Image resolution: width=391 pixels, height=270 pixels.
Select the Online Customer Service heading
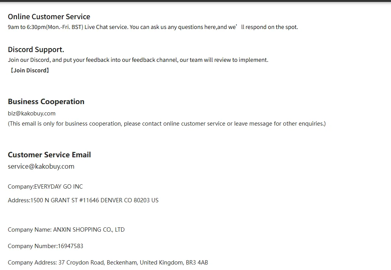pos(49,17)
